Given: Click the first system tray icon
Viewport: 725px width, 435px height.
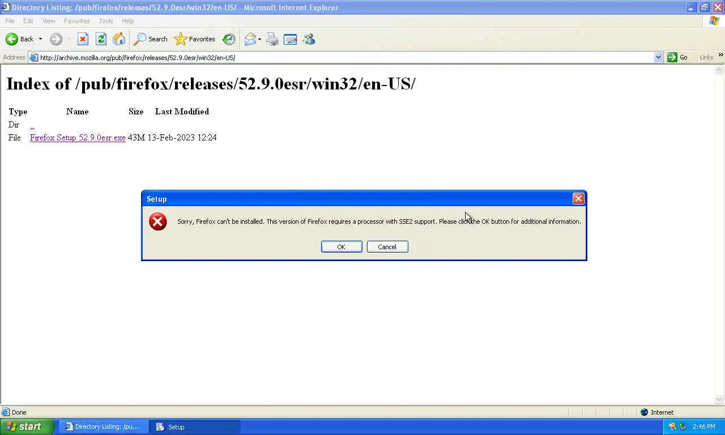Looking at the screenshot, I should (x=673, y=427).
